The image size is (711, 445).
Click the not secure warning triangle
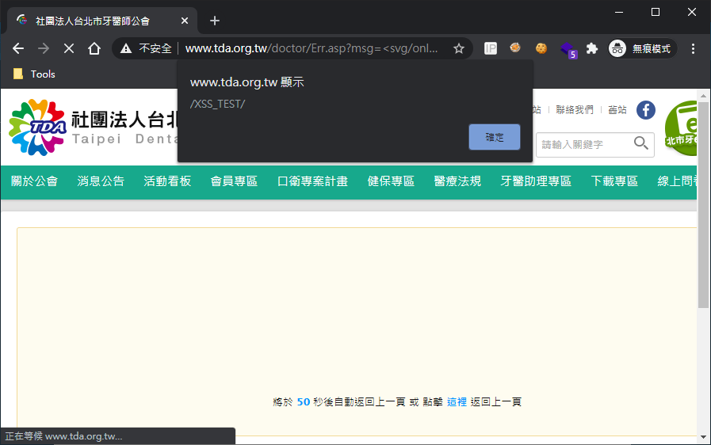point(126,48)
